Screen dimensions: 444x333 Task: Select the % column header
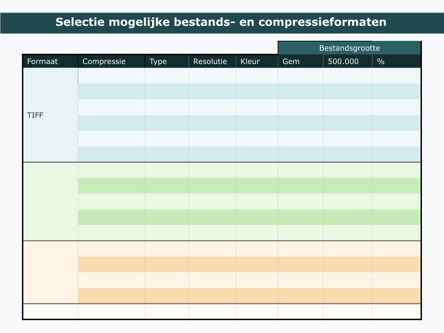[396, 61]
